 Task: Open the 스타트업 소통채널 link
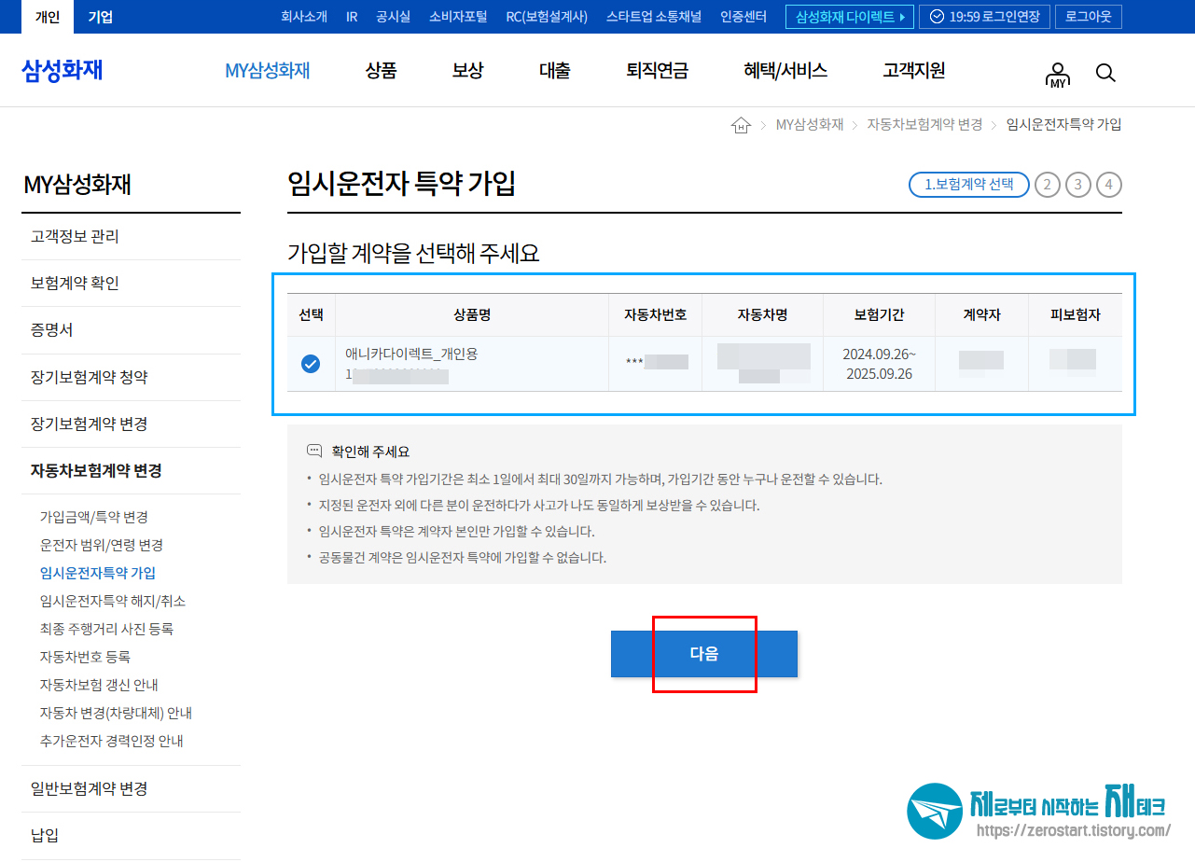pos(654,17)
